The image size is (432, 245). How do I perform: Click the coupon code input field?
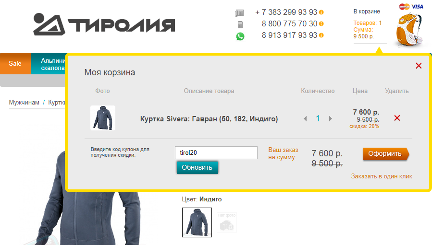click(216, 152)
